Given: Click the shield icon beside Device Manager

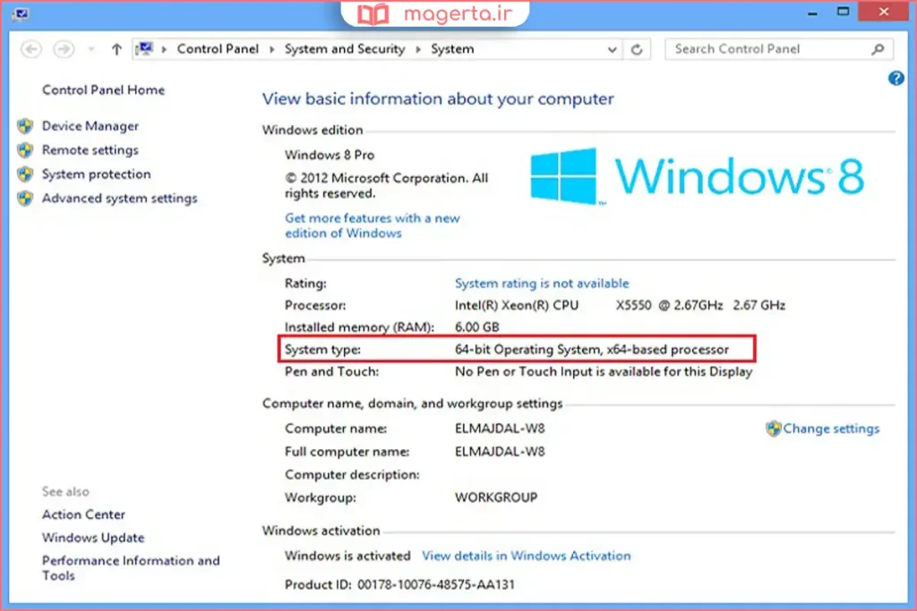Looking at the screenshot, I should pos(25,126).
